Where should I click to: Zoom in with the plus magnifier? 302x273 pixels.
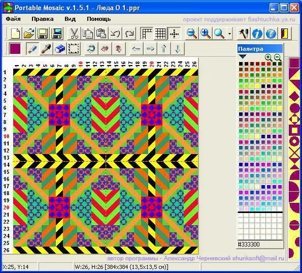pyautogui.click(x=206, y=34)
